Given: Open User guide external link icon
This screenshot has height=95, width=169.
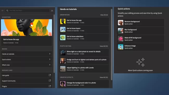Looking at the screenshot, I should [x=50, y=75].
